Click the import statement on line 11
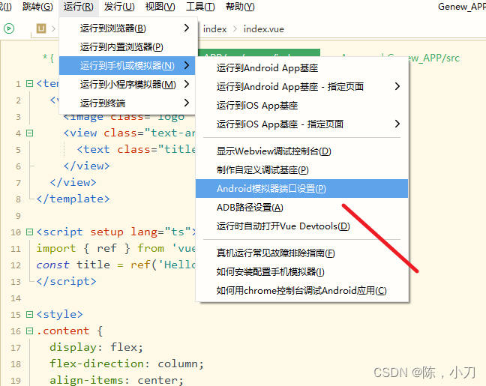Screen dimensions: 486x386 (116, 248)
